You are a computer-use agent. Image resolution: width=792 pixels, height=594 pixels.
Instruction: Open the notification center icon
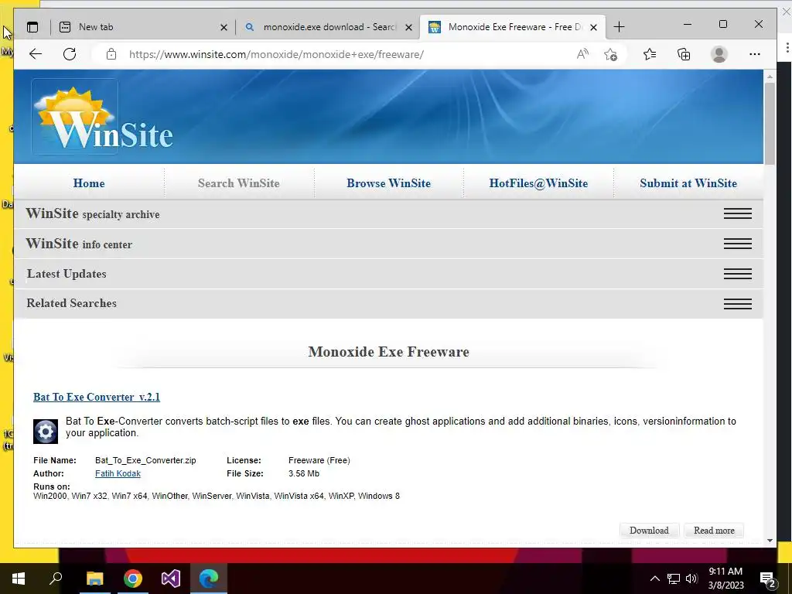point(768,579)
